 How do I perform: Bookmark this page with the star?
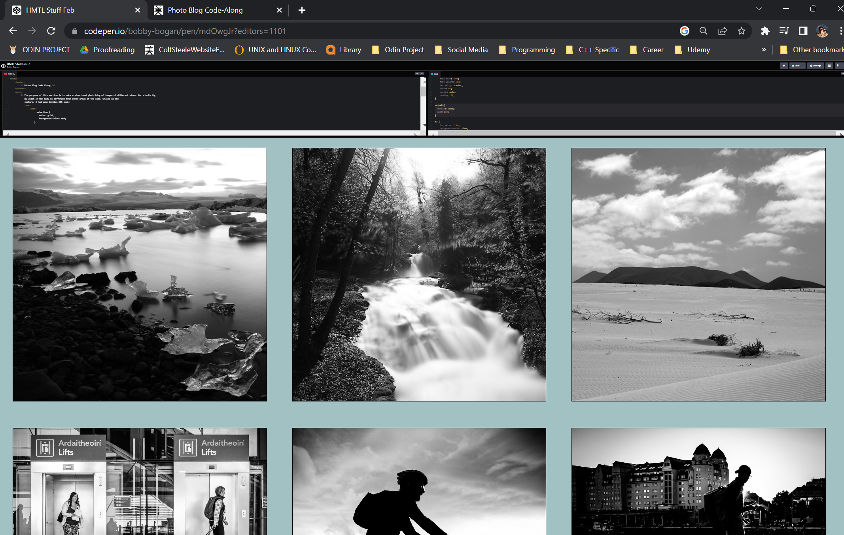pos(742,31)
